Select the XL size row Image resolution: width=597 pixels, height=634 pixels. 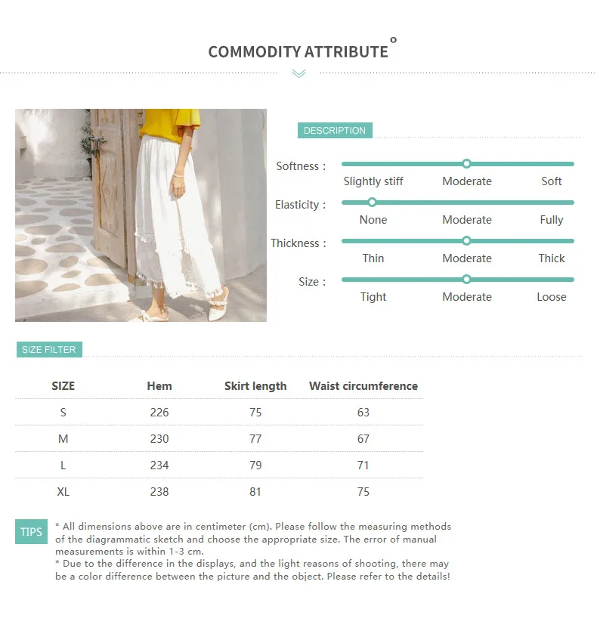coord(219,491)
